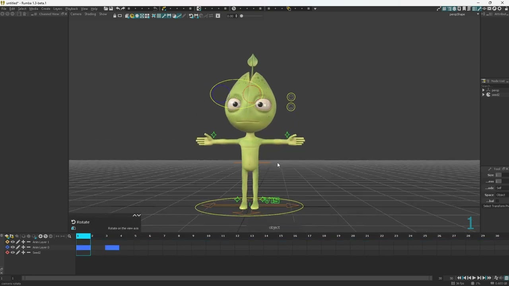This screenshot has width=509, height=286.
Task: Expand the persp node in Node List
Action: (484, 90)
